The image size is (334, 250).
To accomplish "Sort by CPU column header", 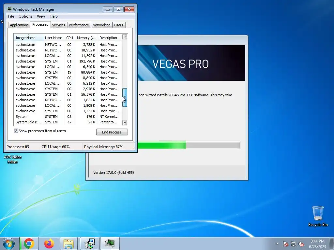I will tap(69, 38).
